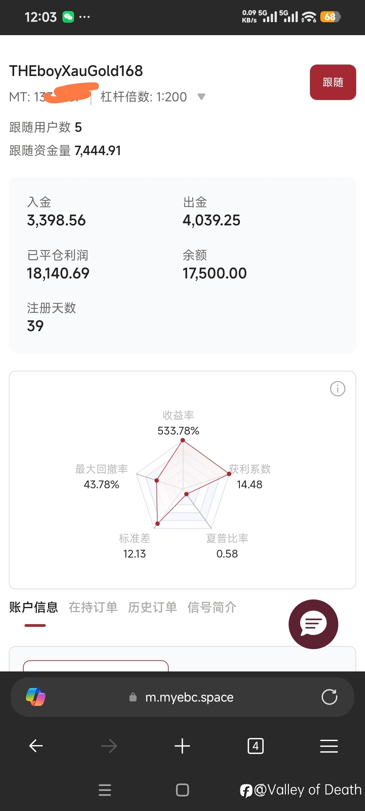Open the 信号简介 tab

(212, 607)
